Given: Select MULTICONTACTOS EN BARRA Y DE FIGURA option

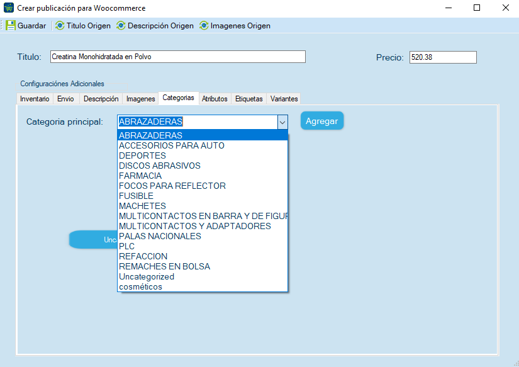Looking at the screenshot, I should [203, 216].
